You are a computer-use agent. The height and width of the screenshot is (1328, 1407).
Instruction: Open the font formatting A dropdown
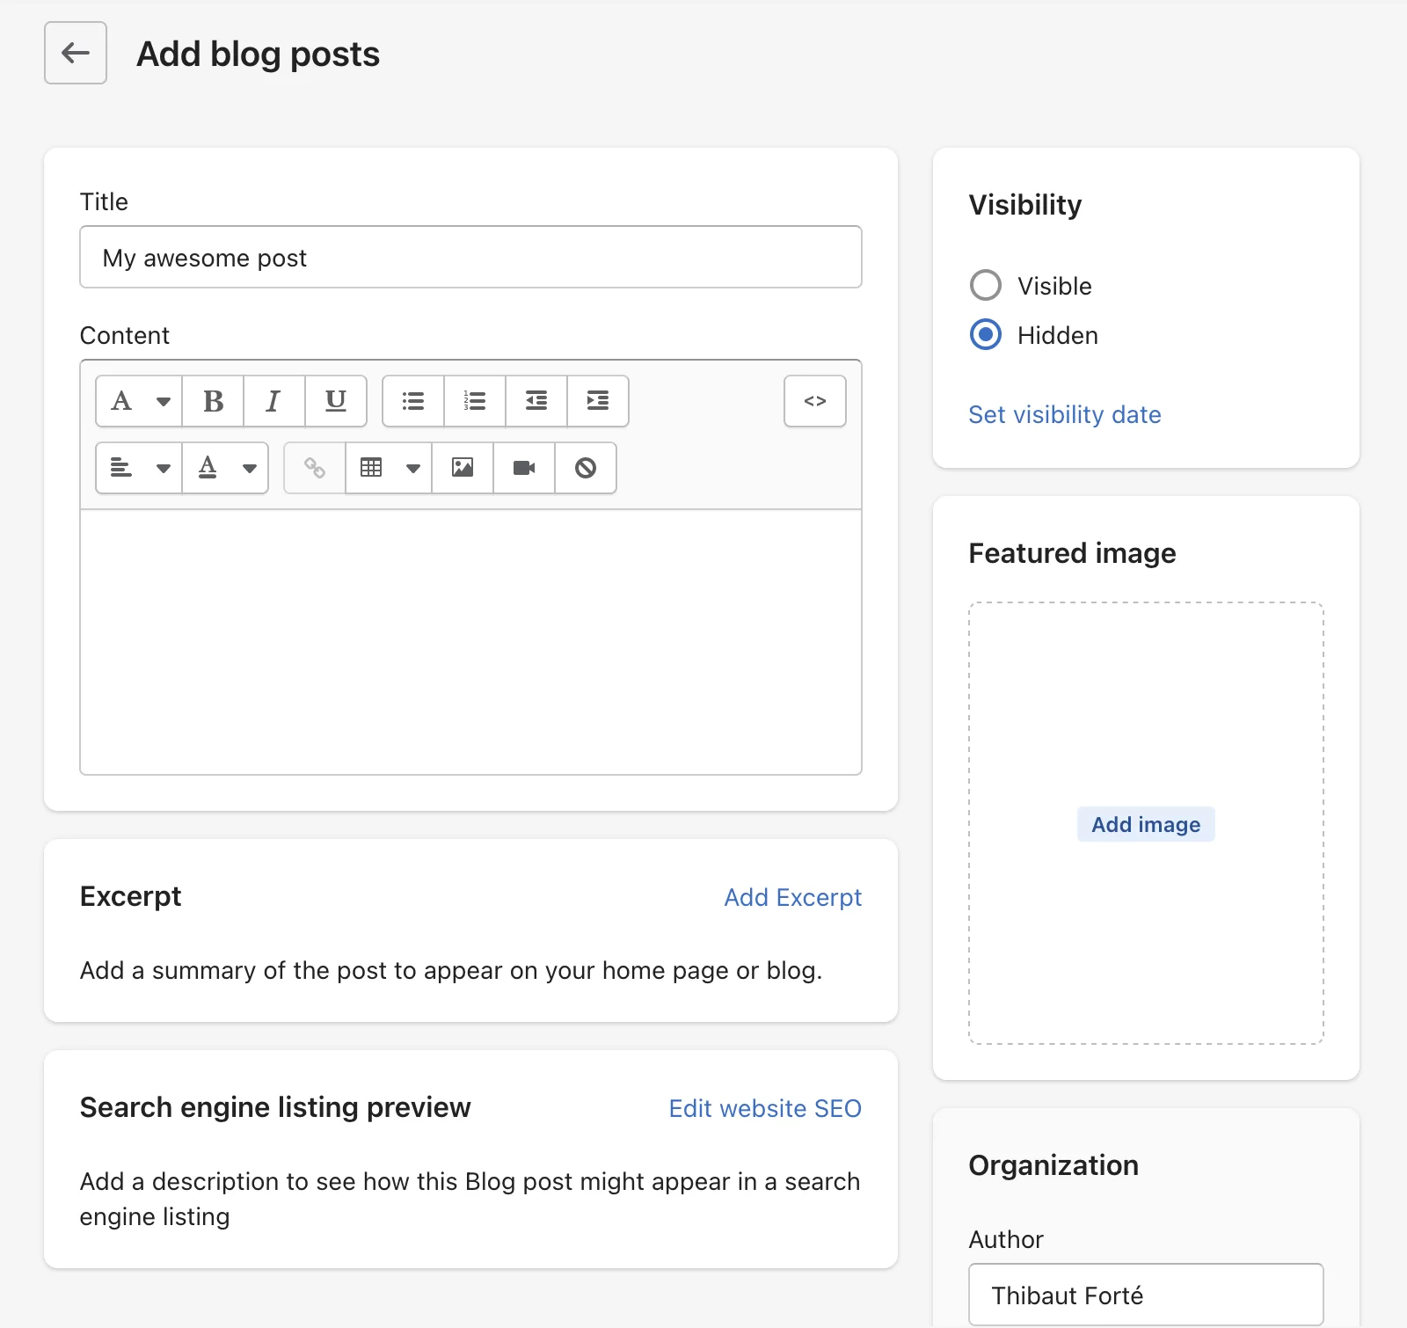[x=139, y=401]
